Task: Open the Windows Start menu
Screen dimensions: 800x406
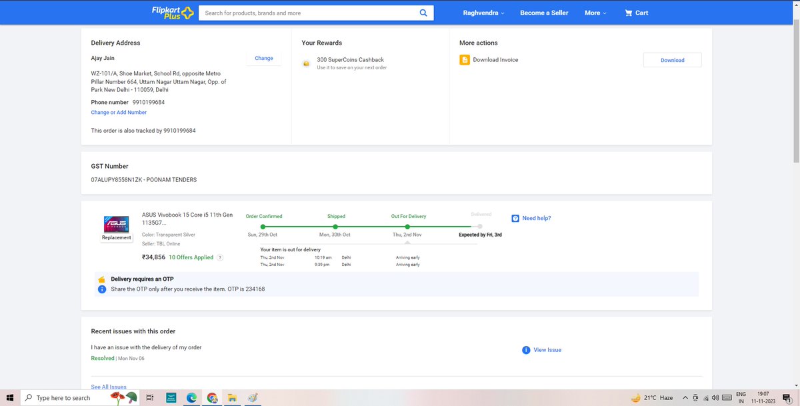Action: (10, 398)
